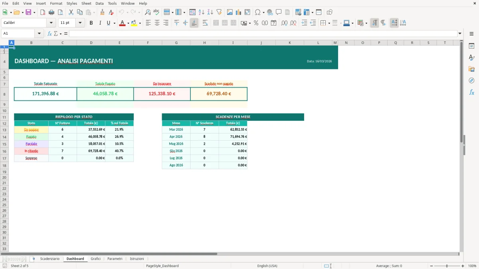Insert a pivot table

coord(247,12)
